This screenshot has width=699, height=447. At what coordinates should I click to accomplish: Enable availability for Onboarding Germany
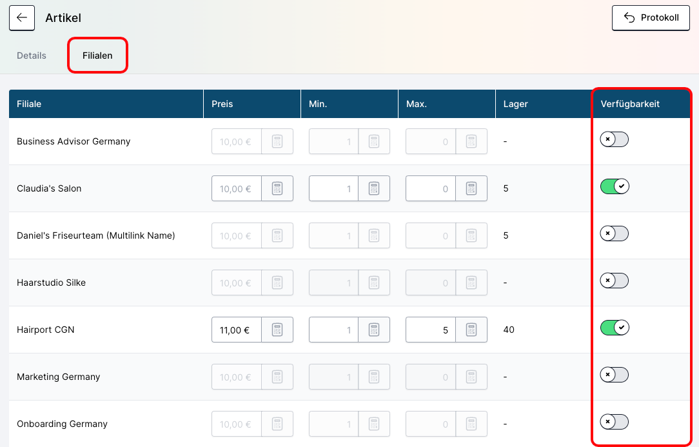coord(614,422)
